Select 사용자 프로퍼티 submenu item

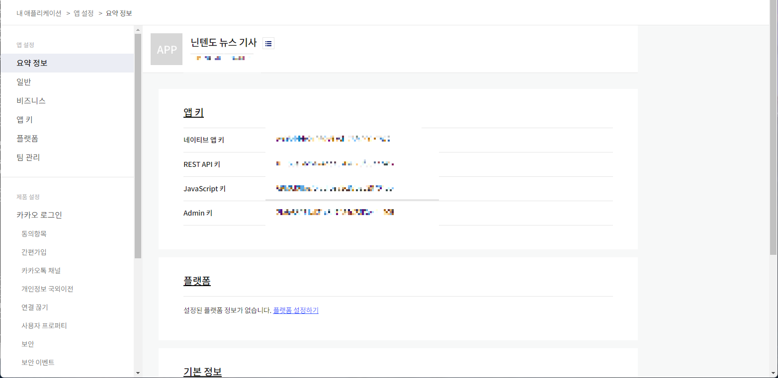[44, 325]
